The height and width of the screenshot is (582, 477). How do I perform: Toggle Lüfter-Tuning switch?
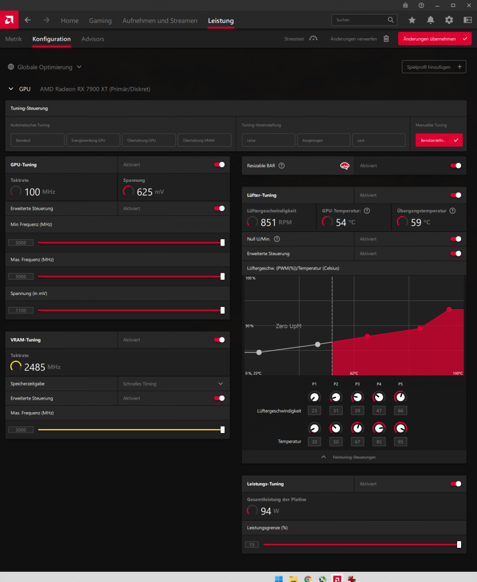click(x=456, y=195)
